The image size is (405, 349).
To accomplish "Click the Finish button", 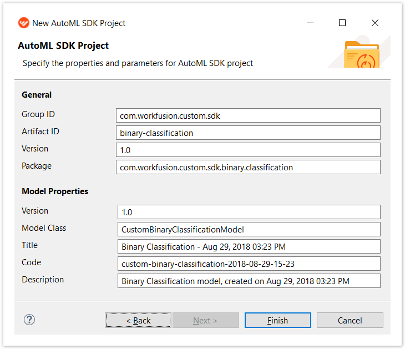I will pyautogui.click(x=277, y=320).
